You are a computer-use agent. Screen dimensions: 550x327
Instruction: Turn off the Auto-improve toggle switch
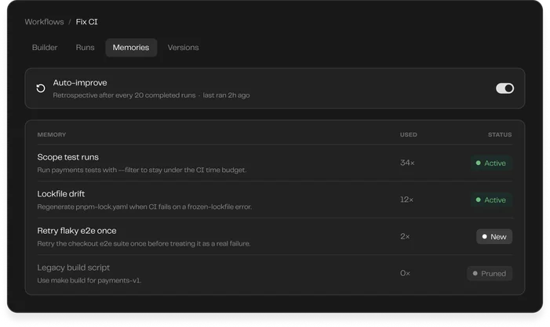pos(504,88)
